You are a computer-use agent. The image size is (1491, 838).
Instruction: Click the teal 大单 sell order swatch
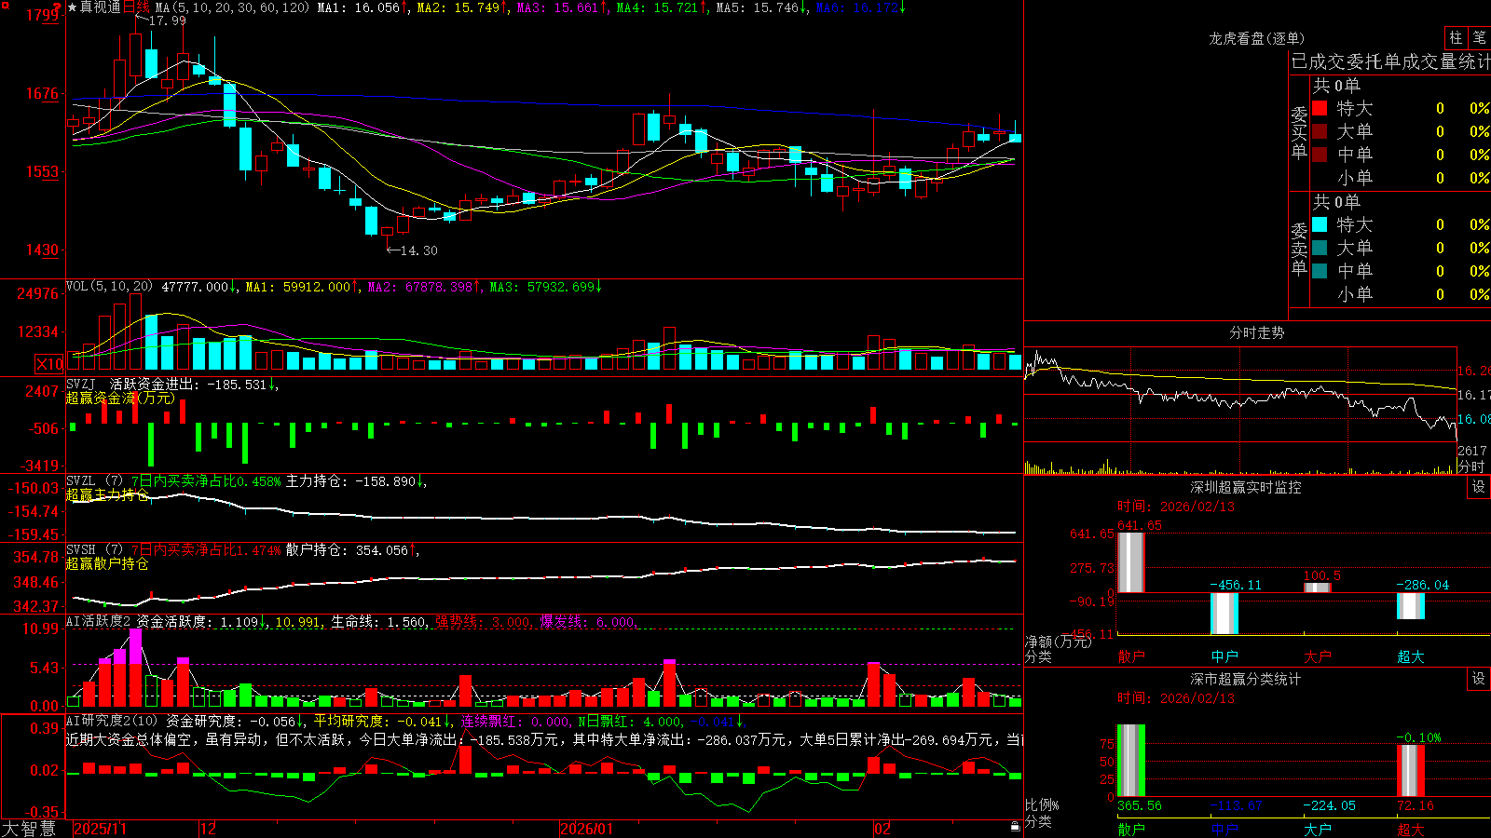pyautogui.click(x=1320, y=248)
